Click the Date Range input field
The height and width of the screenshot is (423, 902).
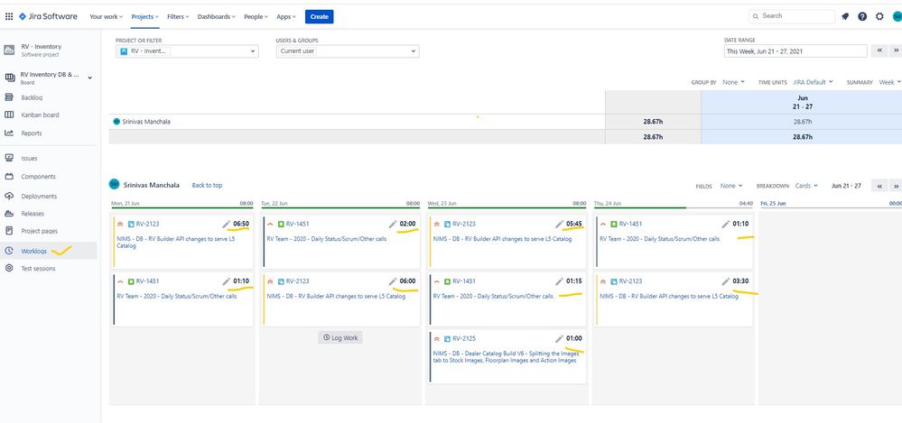pos(795,51)
